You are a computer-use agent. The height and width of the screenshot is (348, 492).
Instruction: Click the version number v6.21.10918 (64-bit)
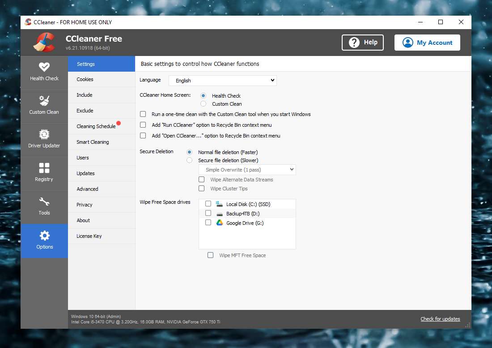pyautogui.click(x=88, y=48)
